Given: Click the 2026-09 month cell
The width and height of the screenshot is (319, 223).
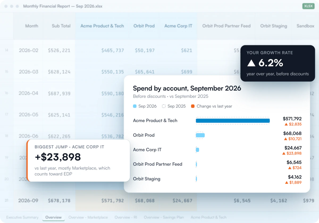Looking at the screenshot, I should point(28,200).
